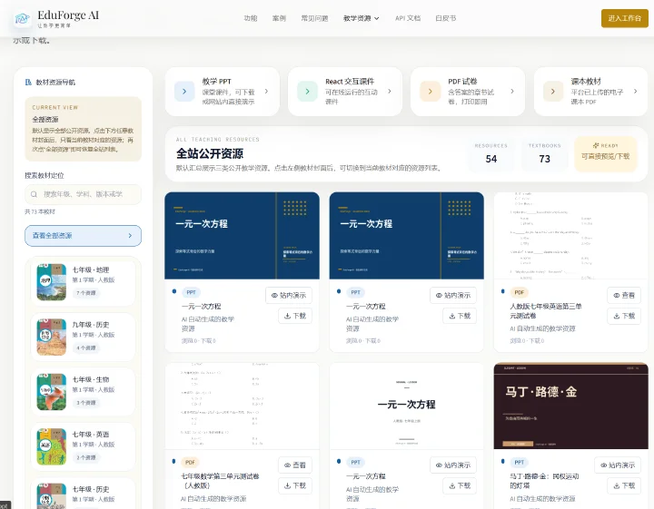Click the 教材资源导航 book icon

point(28,82)
